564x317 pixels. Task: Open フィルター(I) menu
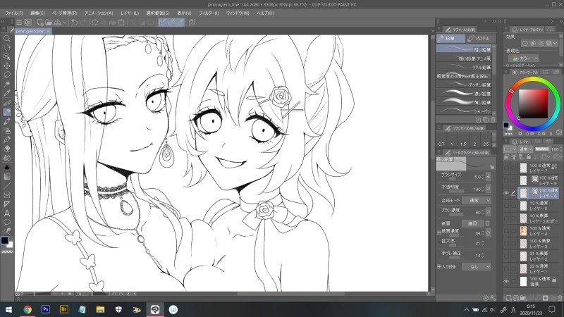pos(209,13)
